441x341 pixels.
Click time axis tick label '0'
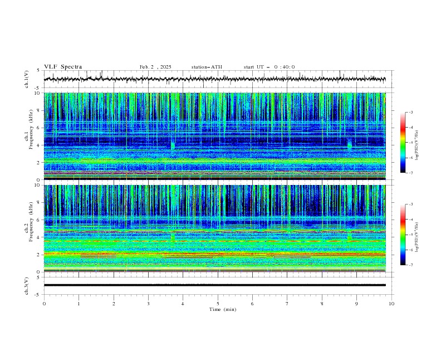(x=44, y=304)
